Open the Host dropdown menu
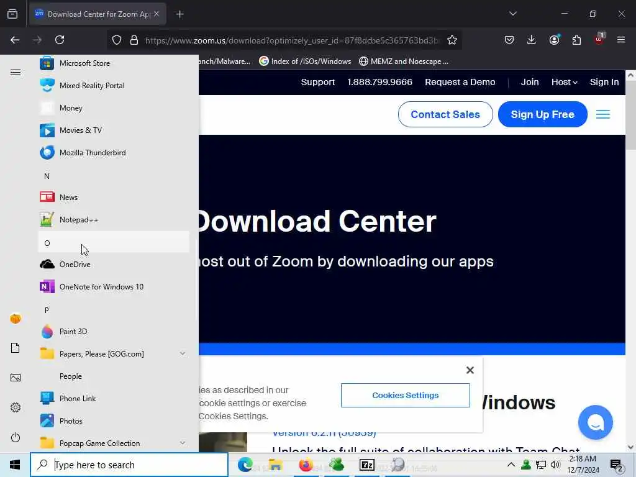The width and height of the screenshot is (636, 477). (x=564, y=82)
